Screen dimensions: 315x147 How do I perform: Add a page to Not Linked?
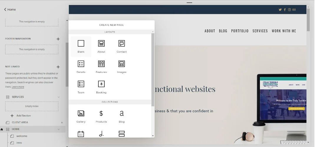click(x=58, y=67)
